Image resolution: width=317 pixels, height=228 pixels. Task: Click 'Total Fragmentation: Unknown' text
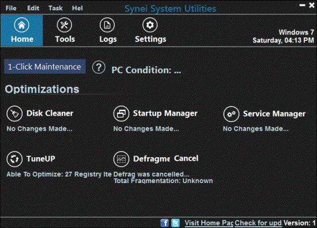tap(163, 181)
